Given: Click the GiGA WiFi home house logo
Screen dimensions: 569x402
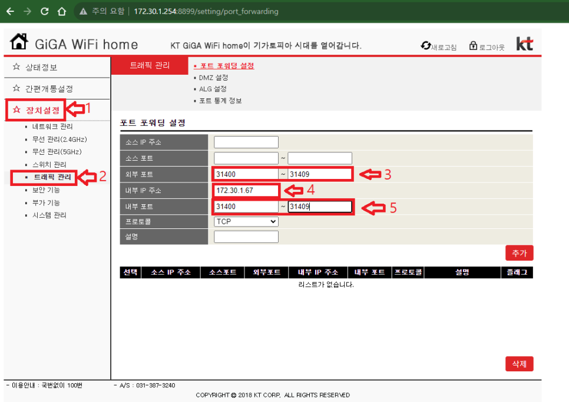Looking at the screenshot, I should 19,41.
